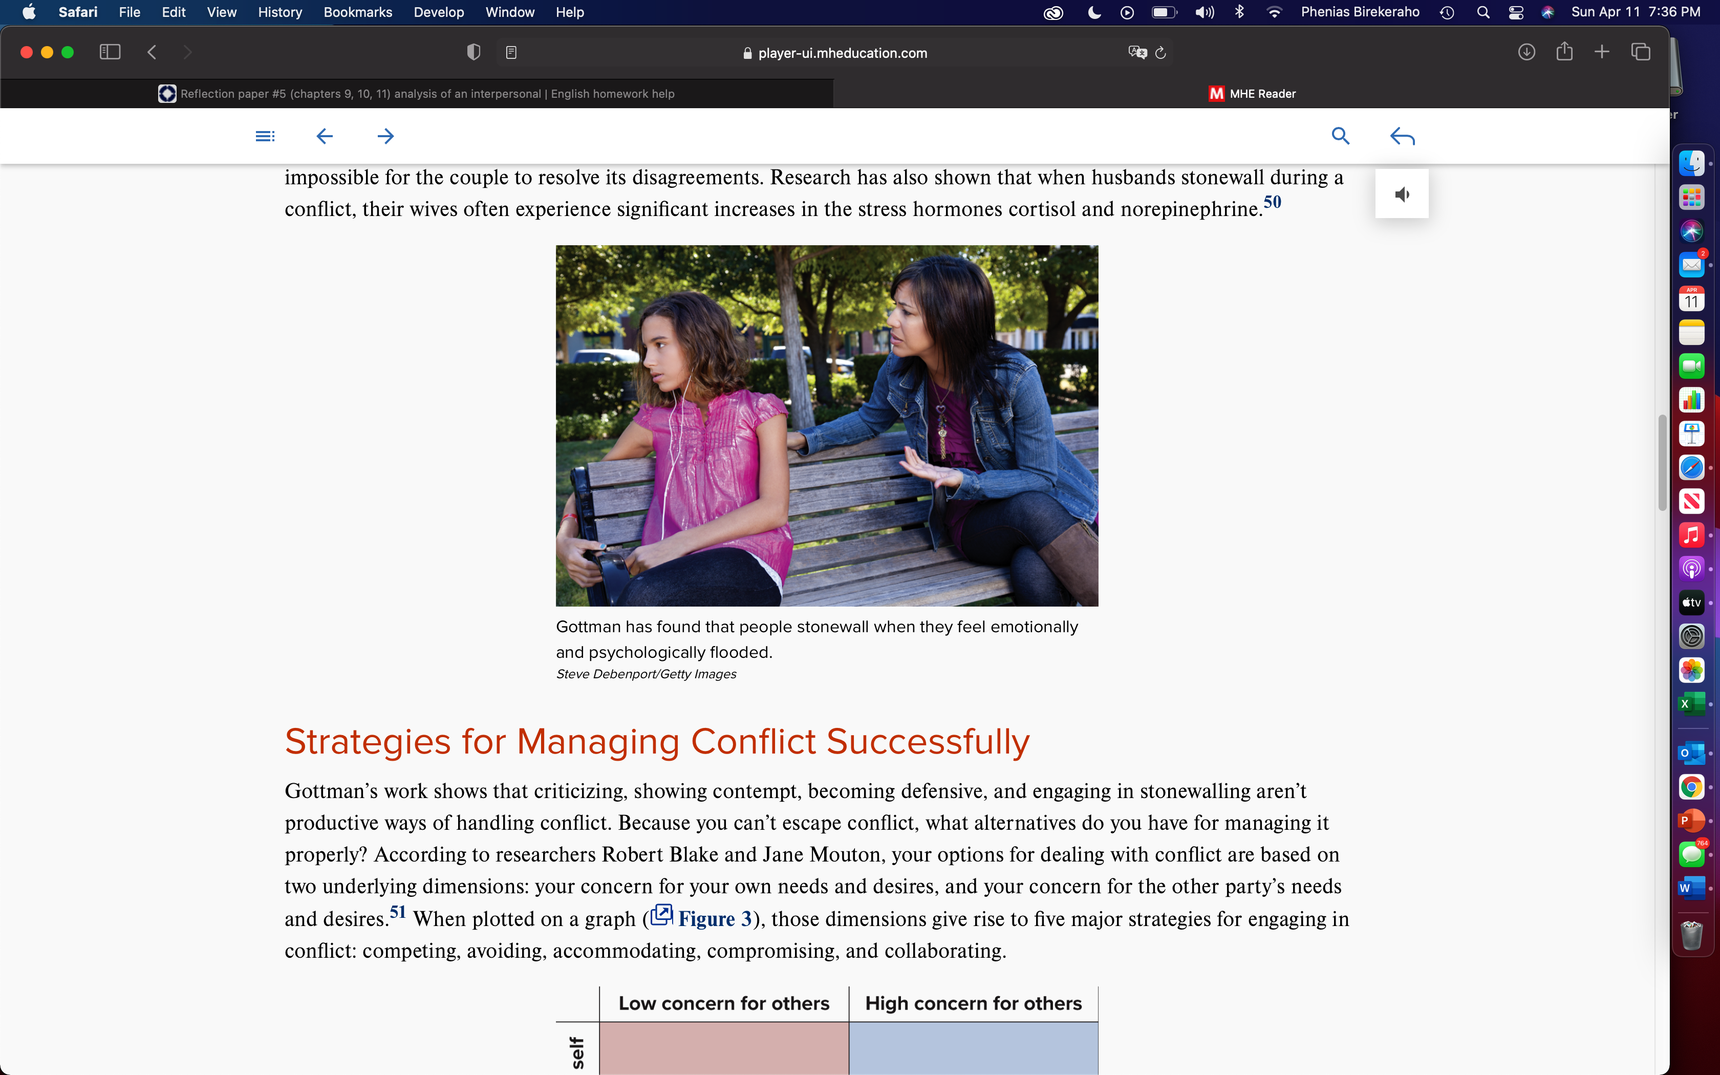
Task: Switch to Reflection paper #5 tab
Action: (x=417, y=94)
